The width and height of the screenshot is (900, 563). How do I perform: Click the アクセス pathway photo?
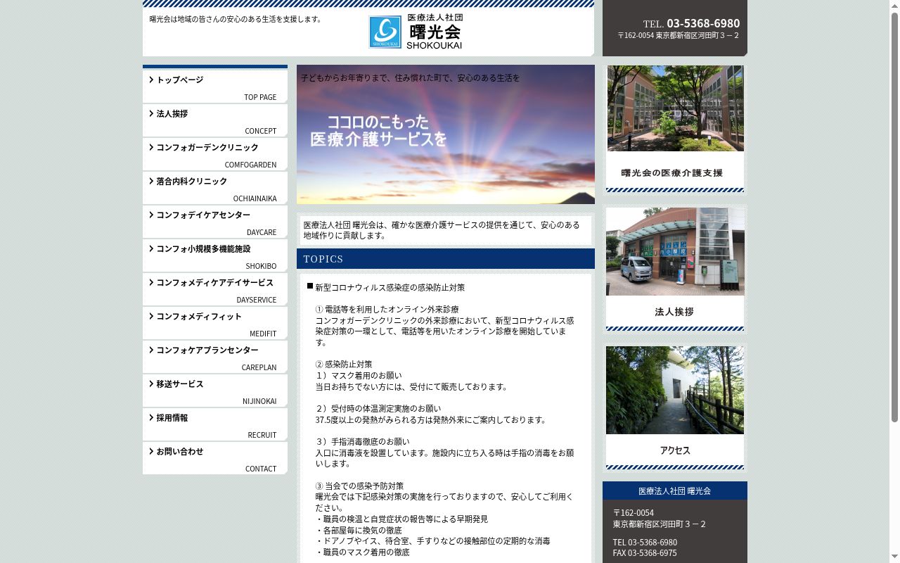coord(675,390)
